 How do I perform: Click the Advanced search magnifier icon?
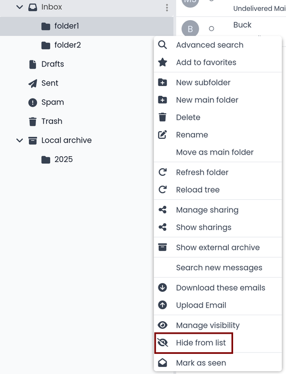pyautogui.click(x=162, y=45)
